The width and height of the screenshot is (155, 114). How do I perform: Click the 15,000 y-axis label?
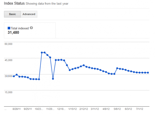click(9, 92)
